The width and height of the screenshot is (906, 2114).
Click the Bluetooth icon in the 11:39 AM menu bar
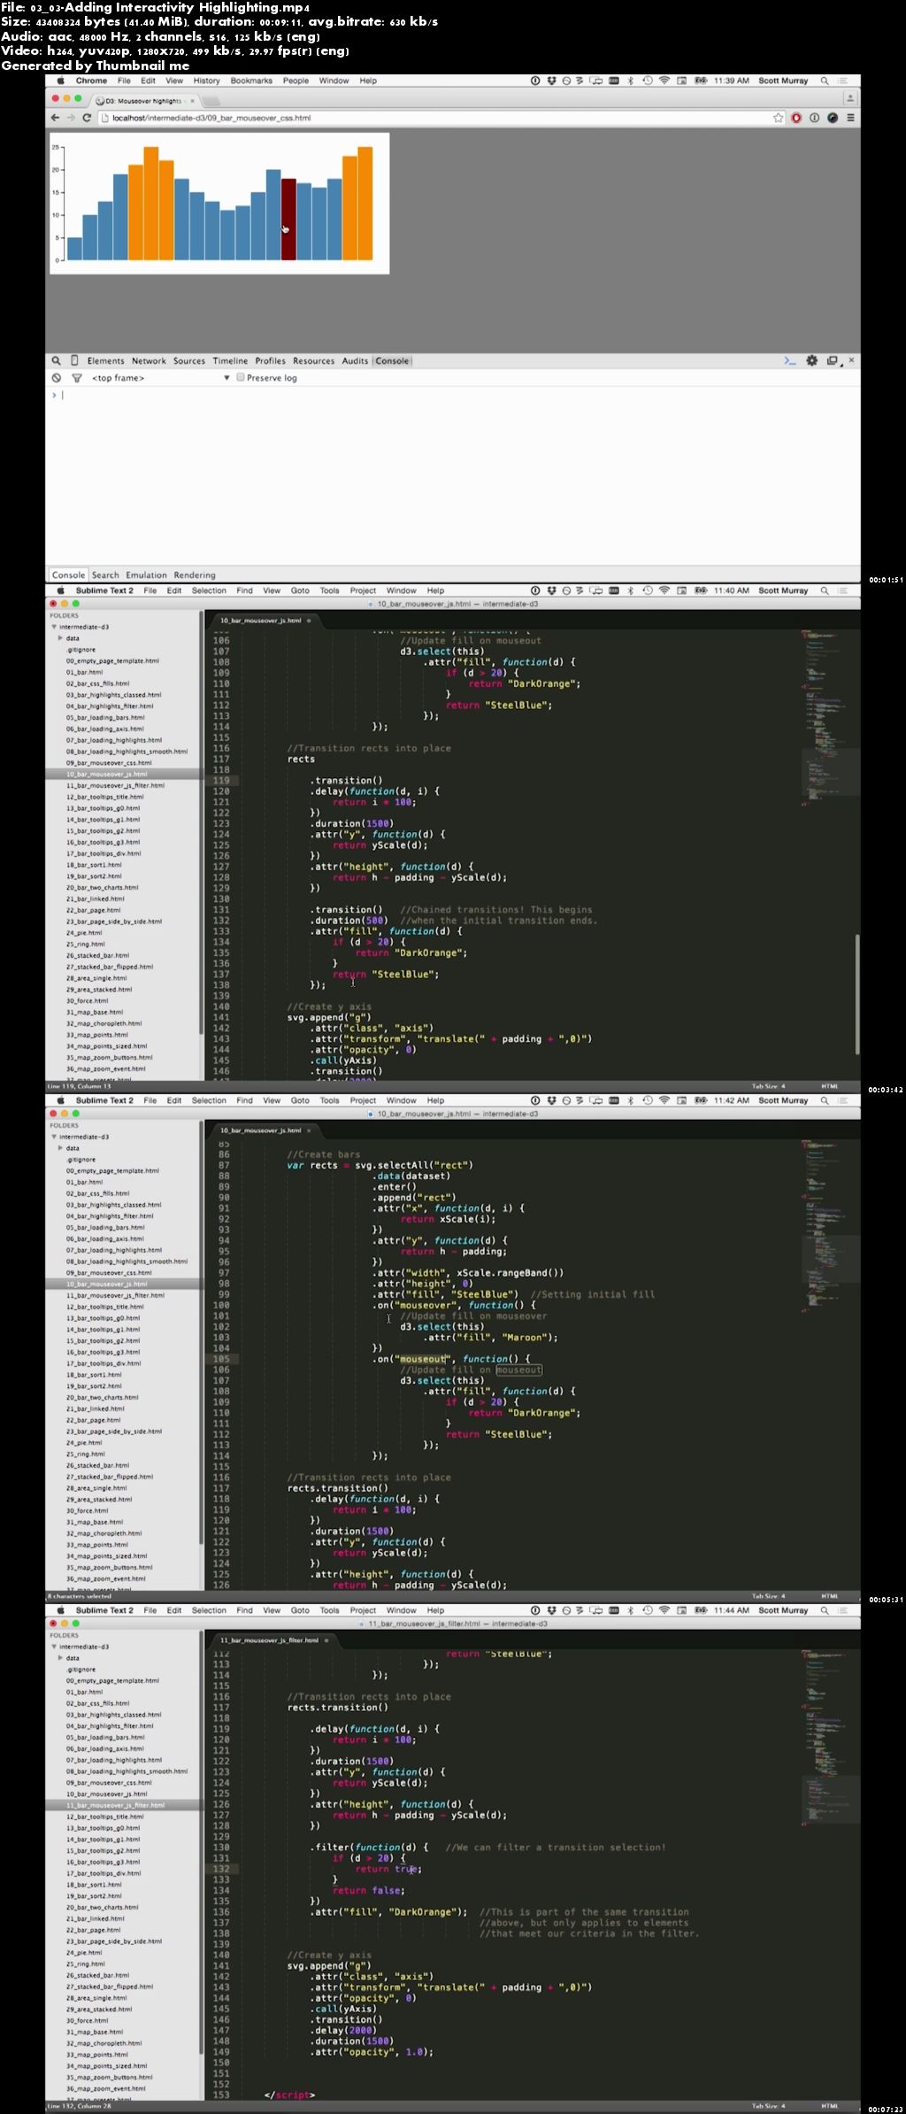pyautogui.click(x=631, y=81)
